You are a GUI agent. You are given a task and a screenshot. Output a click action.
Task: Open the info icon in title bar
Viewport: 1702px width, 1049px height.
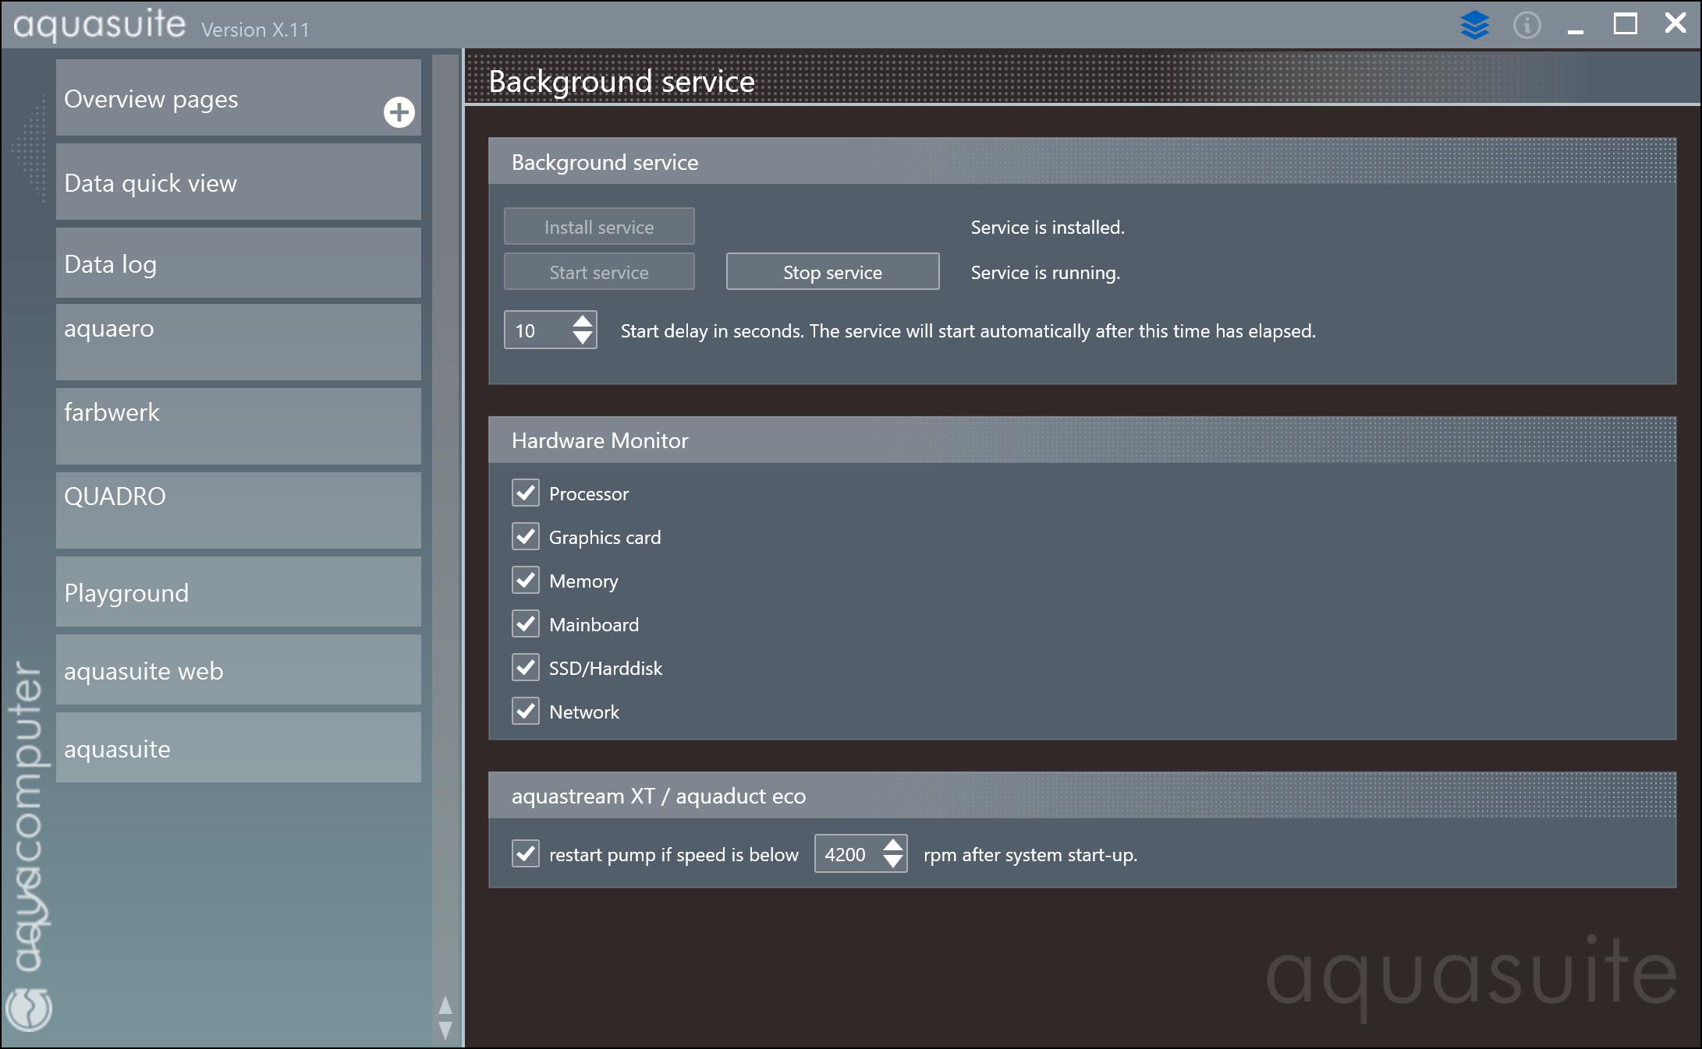coord(1526,25)
